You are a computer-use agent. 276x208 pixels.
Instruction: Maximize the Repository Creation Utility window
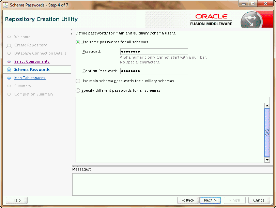click(x=253, y=4)
